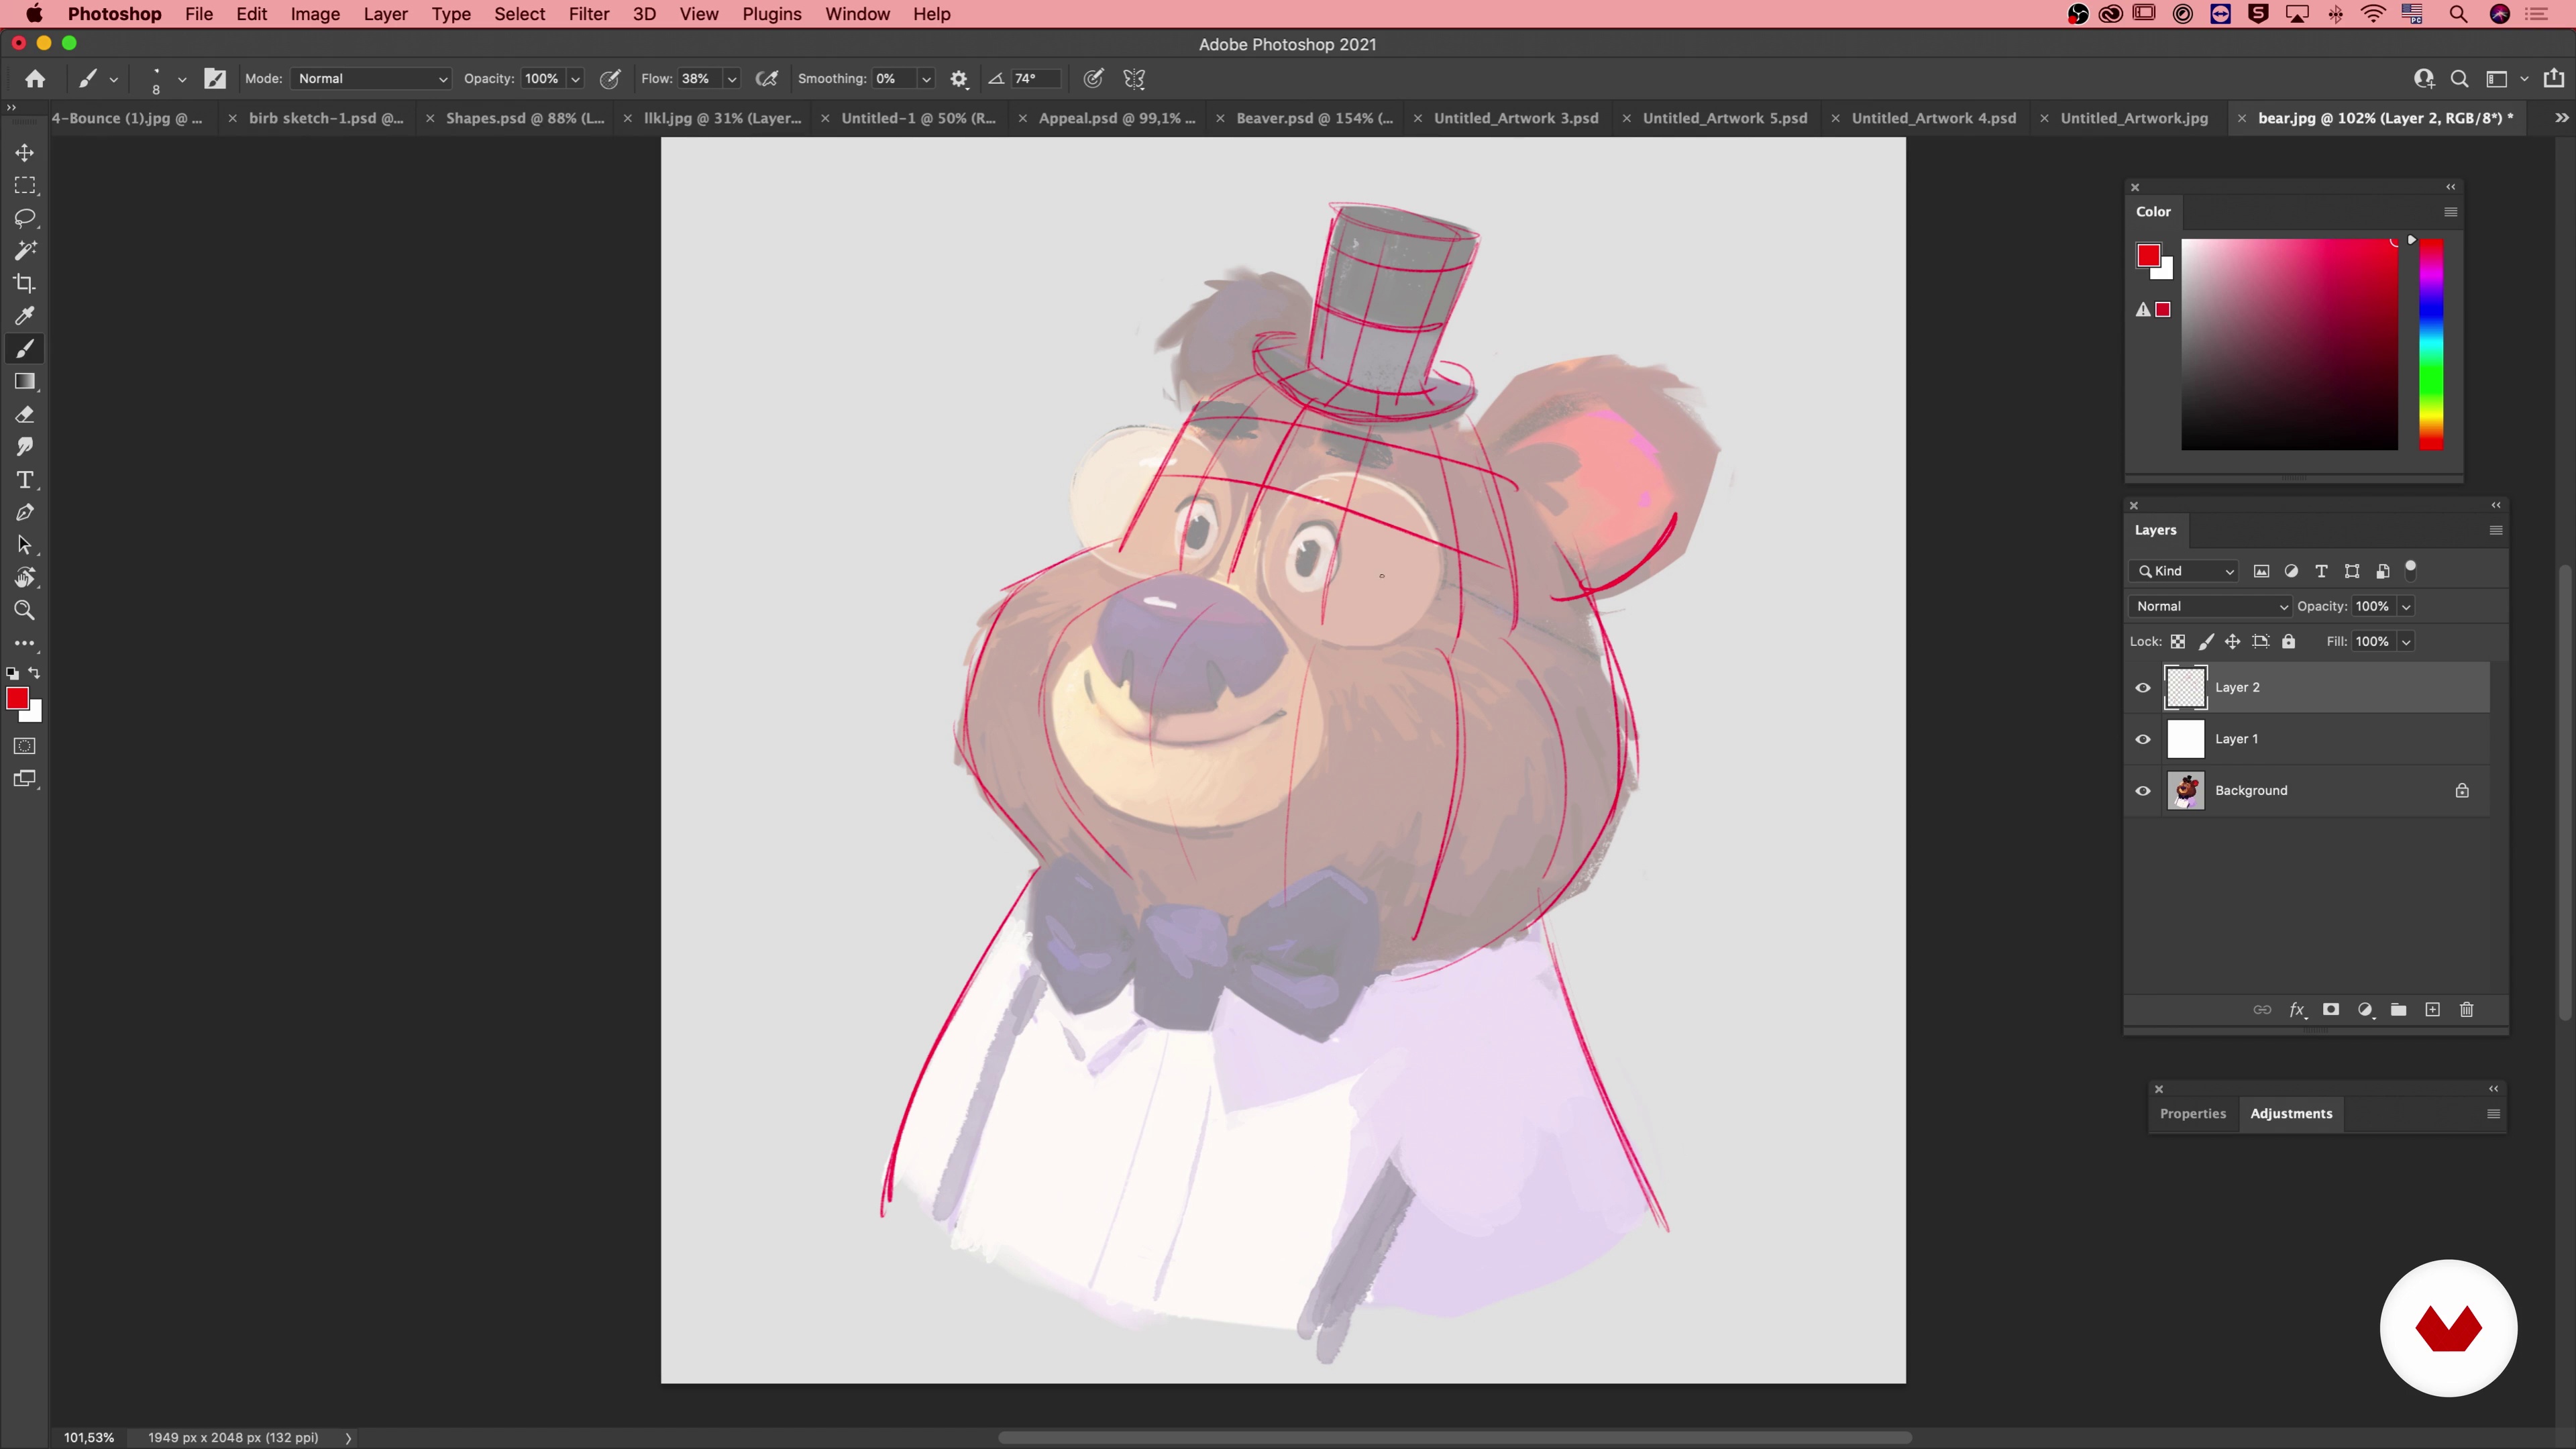Select the Eraser tool
2576x1449 pixels.
tap(24, 414)
